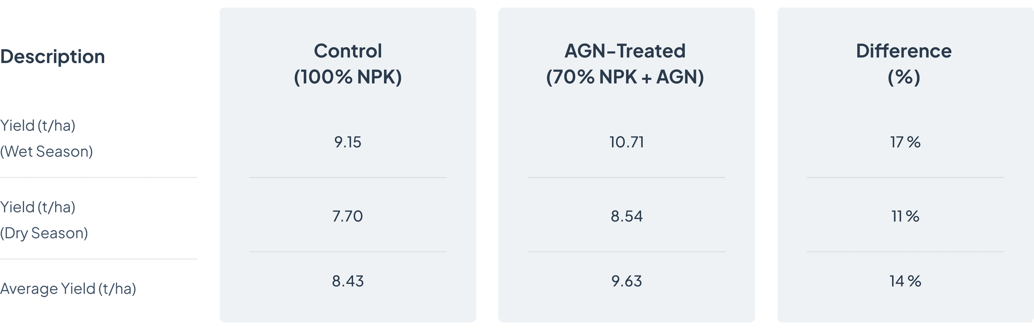Click the 11 % difference value
This screenshot has height=330, width=1034.
point(905,216)
